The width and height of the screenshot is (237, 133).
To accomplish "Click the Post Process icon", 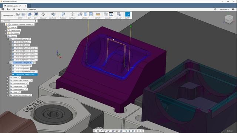I will coord(86,14).
